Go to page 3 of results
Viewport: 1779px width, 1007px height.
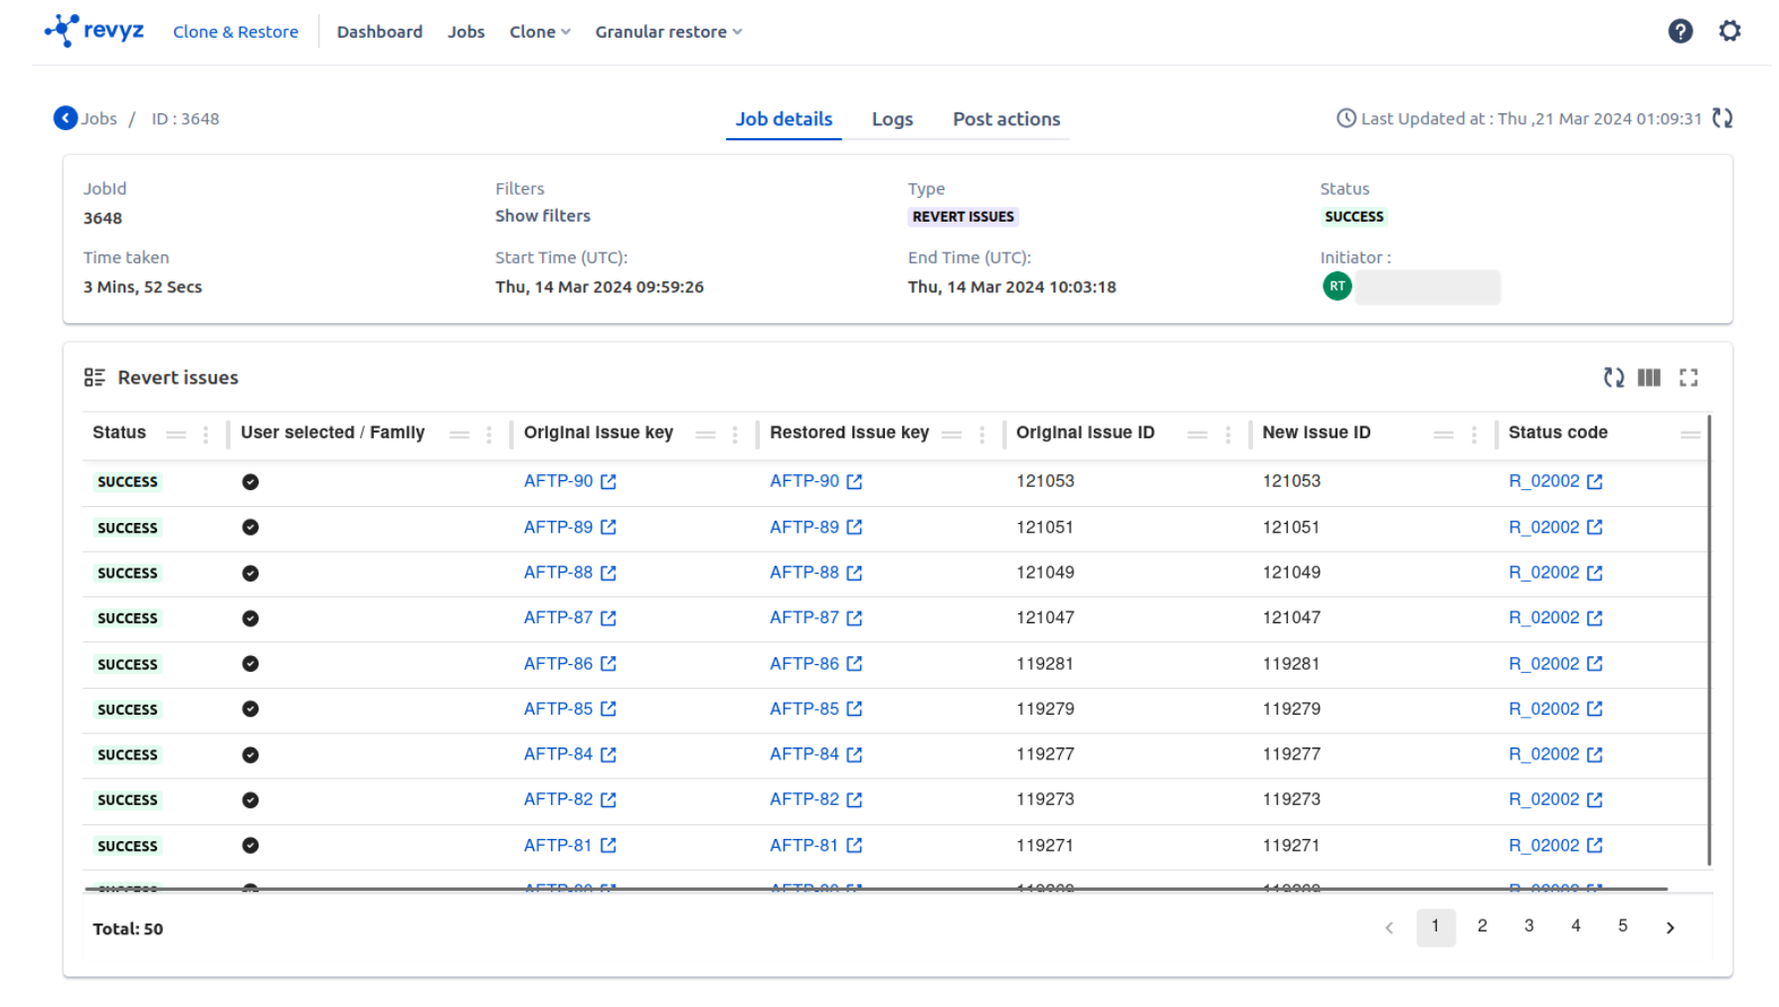click(1528, 926)
